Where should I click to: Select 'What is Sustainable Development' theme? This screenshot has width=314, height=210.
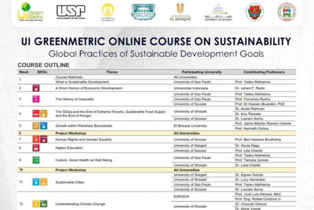pyautogui.click(x=82, y=82)
